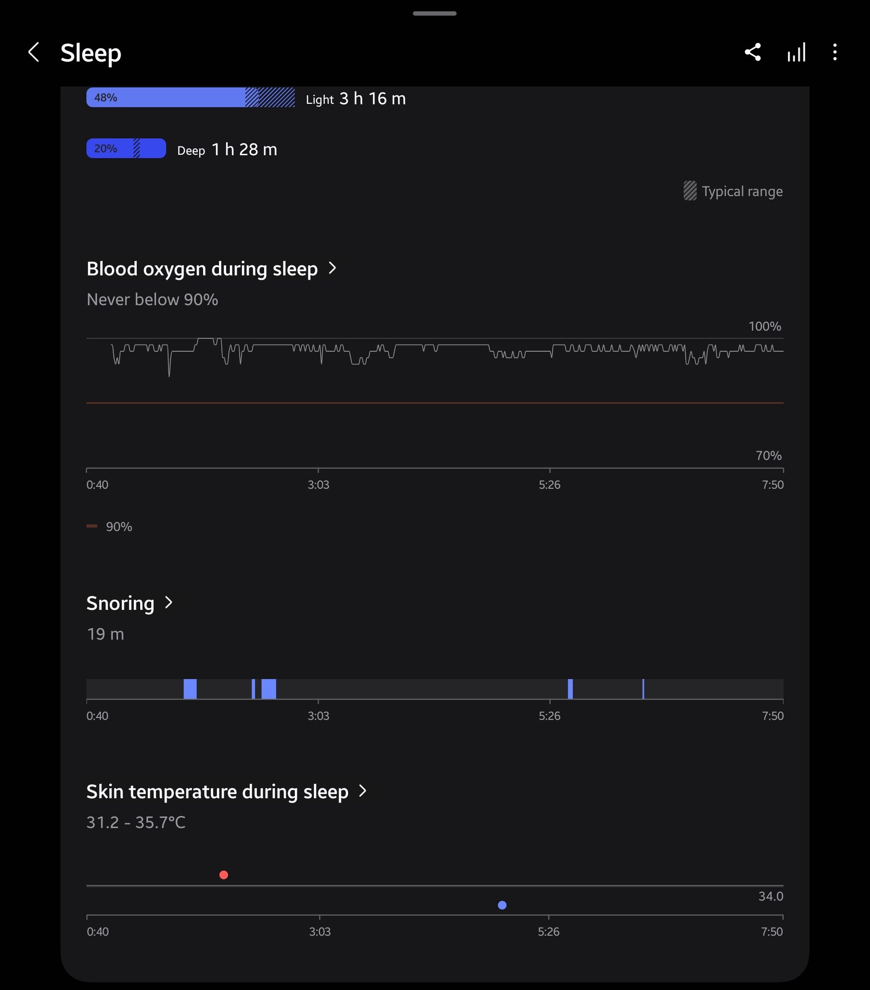This screenshot has width=870, height=990.
Task: Select the Never below 90% summary text
Action: point(152,299)
